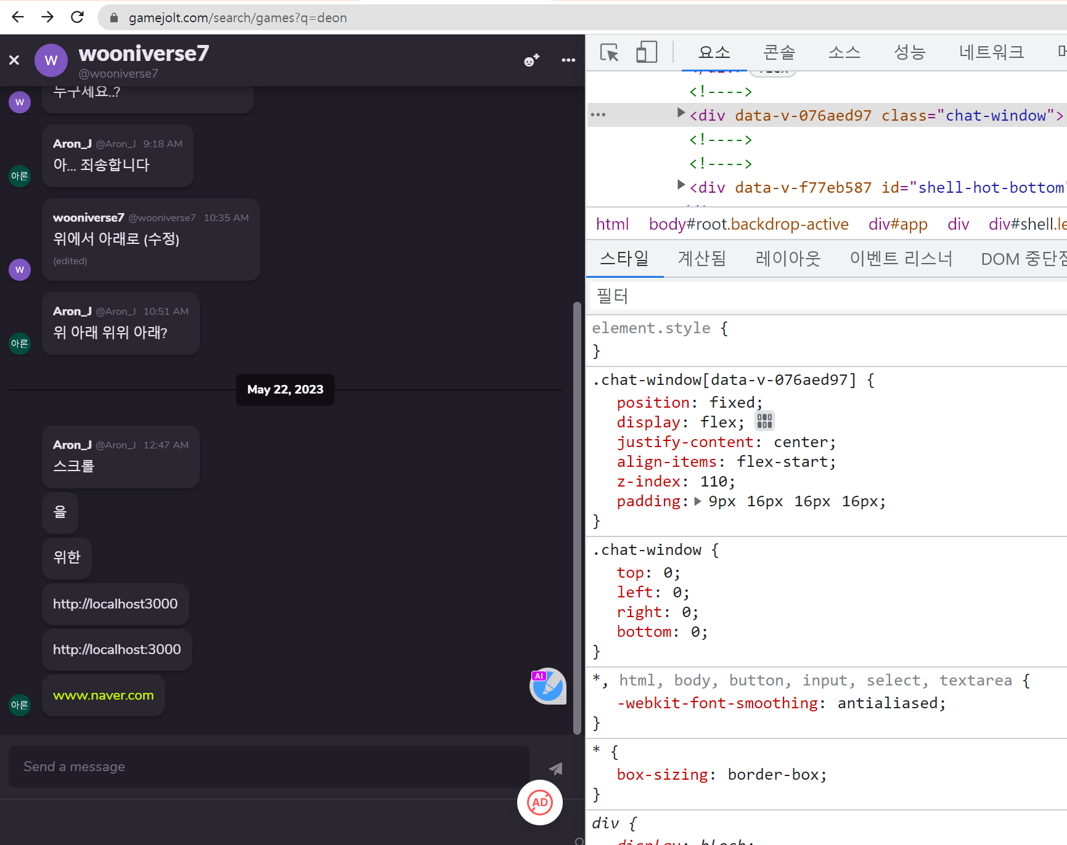
Task: Click the lock site info icon
Action: pyautogui.click(x=113, y=18)
